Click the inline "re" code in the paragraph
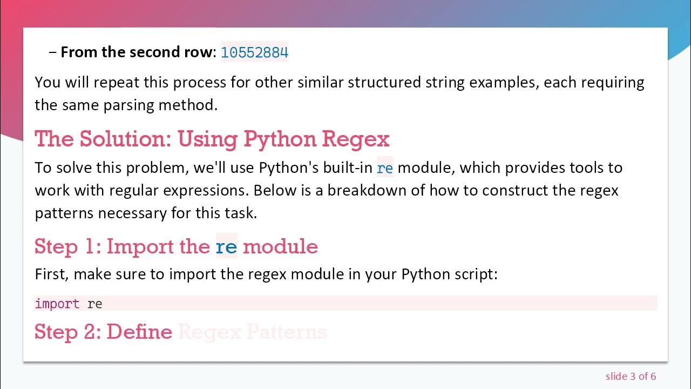The image size is (691, 389). (x=385, y=168)
